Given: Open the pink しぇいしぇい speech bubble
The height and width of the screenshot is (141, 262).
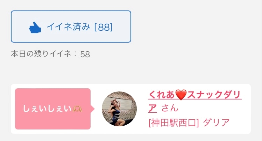Looking at the screenshot, I should pos(53,109).
